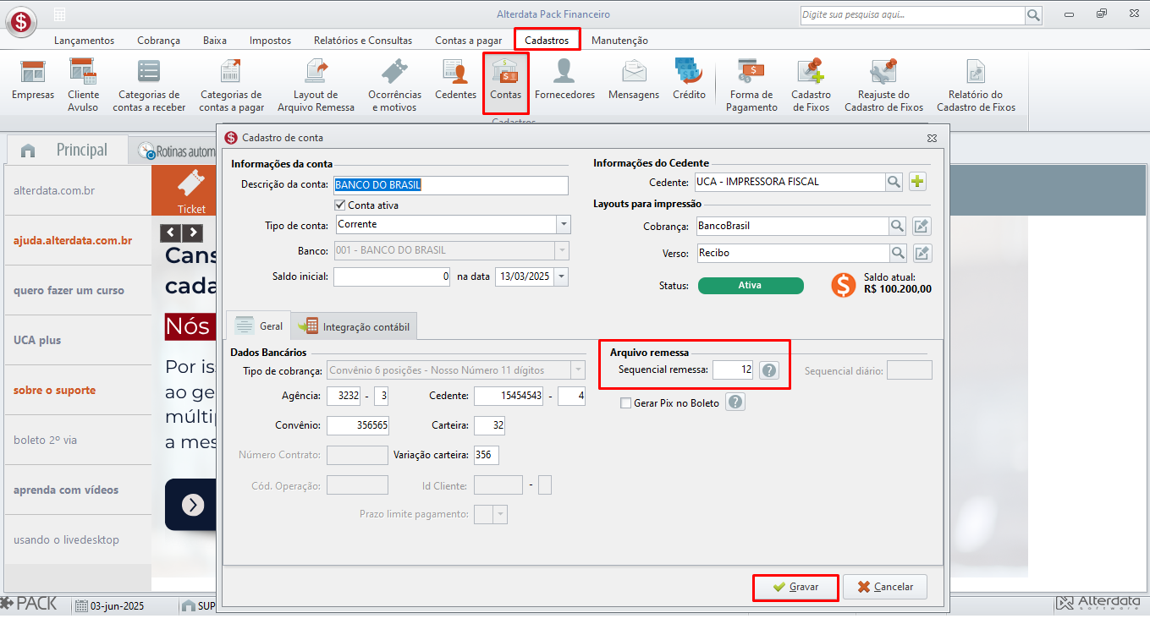Click the Descrição da conta field
The width and height of the screenshot is (1150, 635).
coord(450,185)
